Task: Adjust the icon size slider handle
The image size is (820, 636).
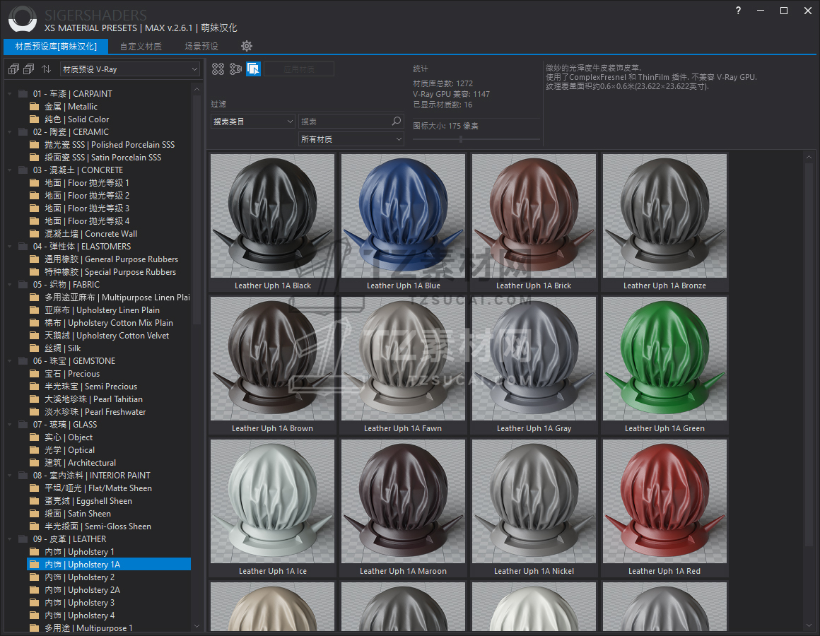Action: click(x=461, y=139)
